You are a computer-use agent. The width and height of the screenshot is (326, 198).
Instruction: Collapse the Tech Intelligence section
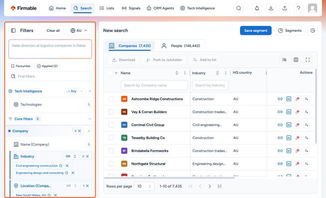(90, 91)
